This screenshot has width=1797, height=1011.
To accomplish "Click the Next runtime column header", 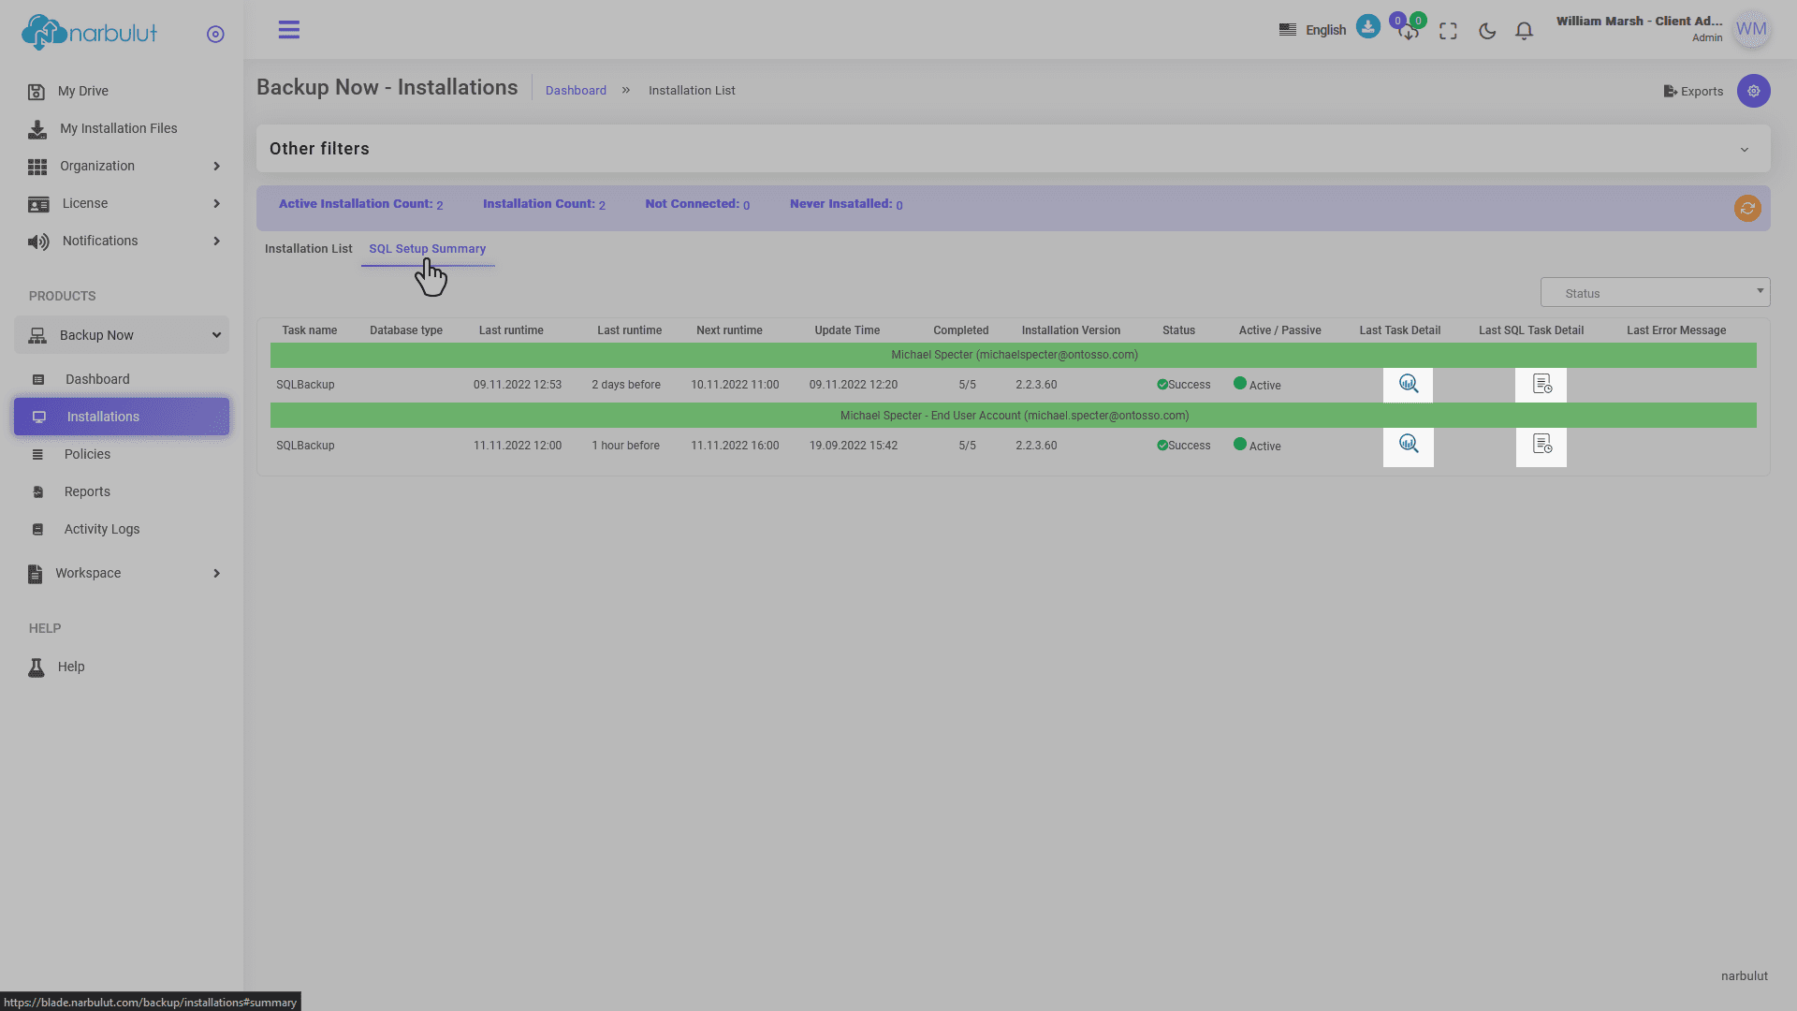I will point(729,330).
